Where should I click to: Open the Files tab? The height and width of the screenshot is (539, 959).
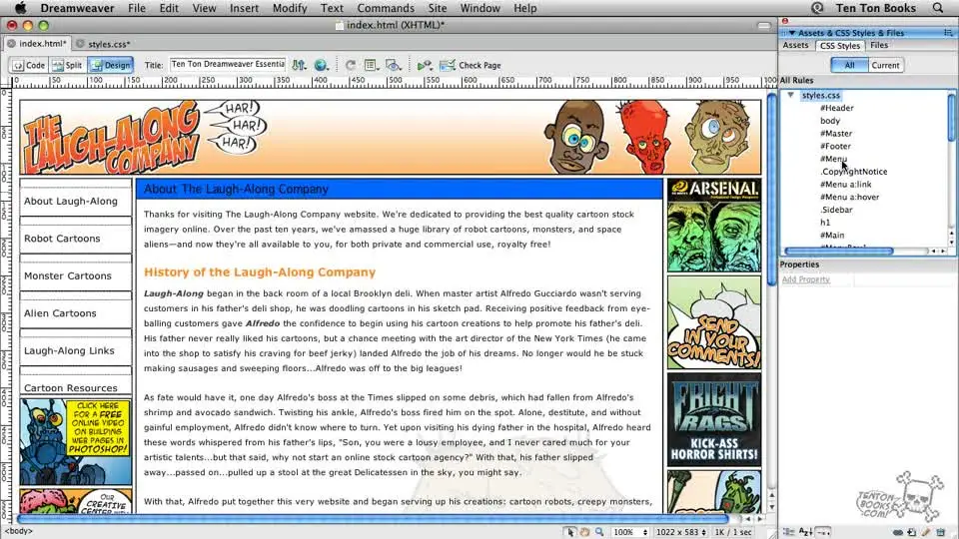(879, 45)
